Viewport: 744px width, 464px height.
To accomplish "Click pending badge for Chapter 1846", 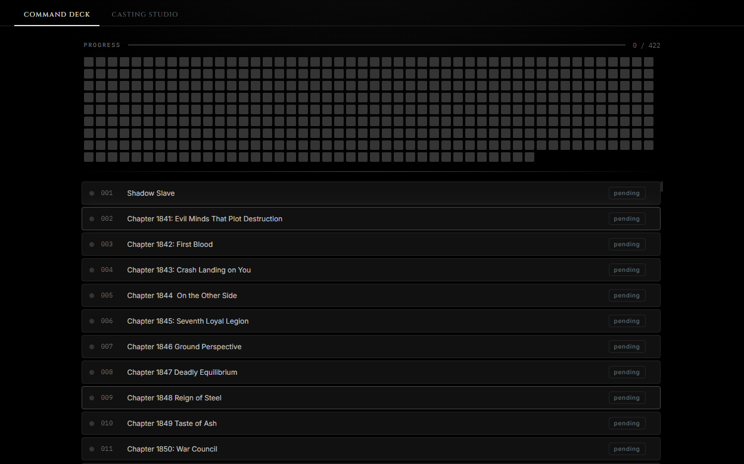I will tap(627, 347).
